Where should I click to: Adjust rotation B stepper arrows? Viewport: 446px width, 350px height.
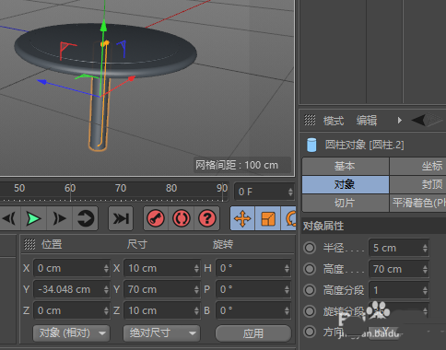pyautogui.click(x=287, y=310)
